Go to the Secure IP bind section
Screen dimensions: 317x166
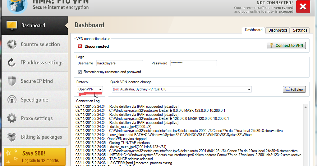click(35, 81)
